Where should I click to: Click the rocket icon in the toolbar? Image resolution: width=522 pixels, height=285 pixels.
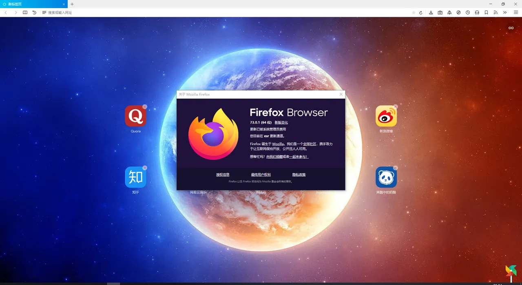coord(449,13)
